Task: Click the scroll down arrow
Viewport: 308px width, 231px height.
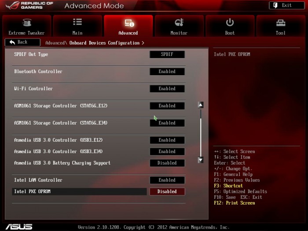Action: [201, 160]
